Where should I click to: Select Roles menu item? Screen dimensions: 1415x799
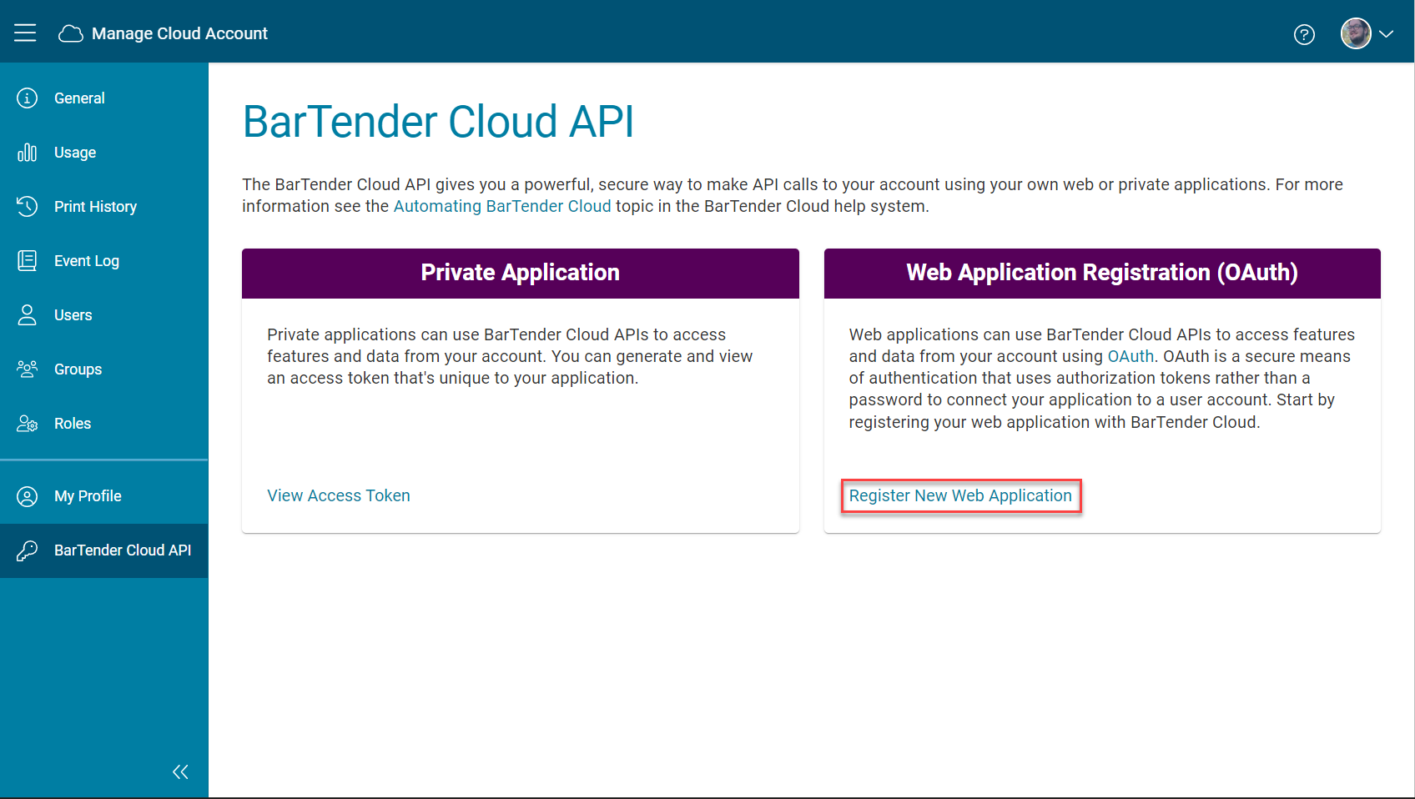104,424
